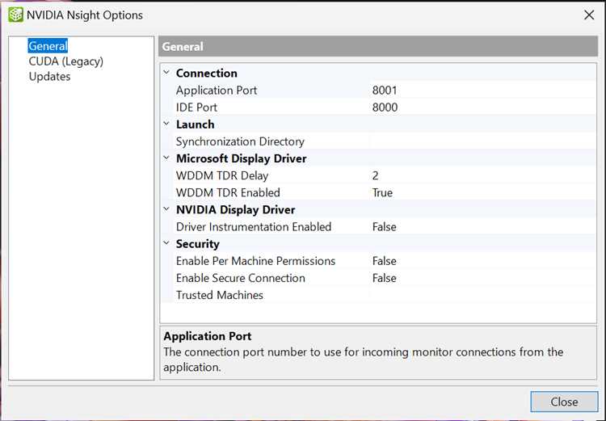
Task: Click the NVIDIA Nsight logo icon
Action: point(16,15)
